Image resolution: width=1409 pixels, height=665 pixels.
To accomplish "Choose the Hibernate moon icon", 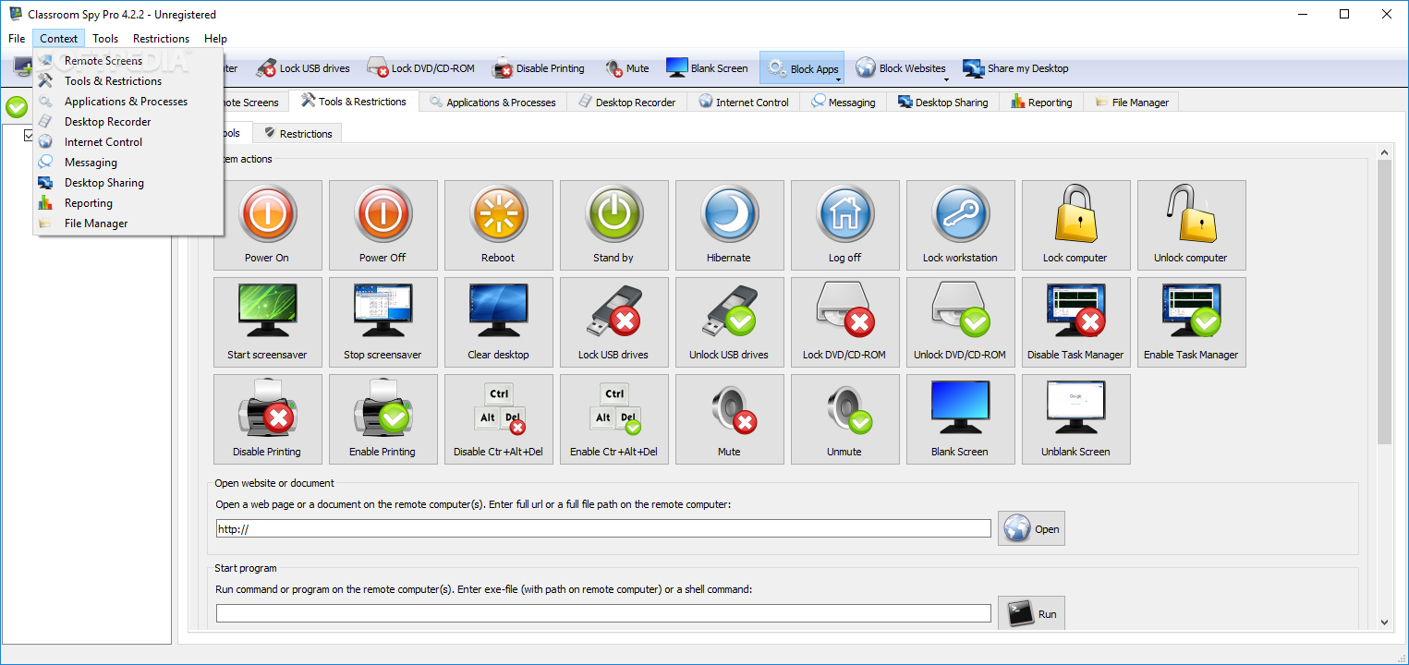I will click(729, 224).
